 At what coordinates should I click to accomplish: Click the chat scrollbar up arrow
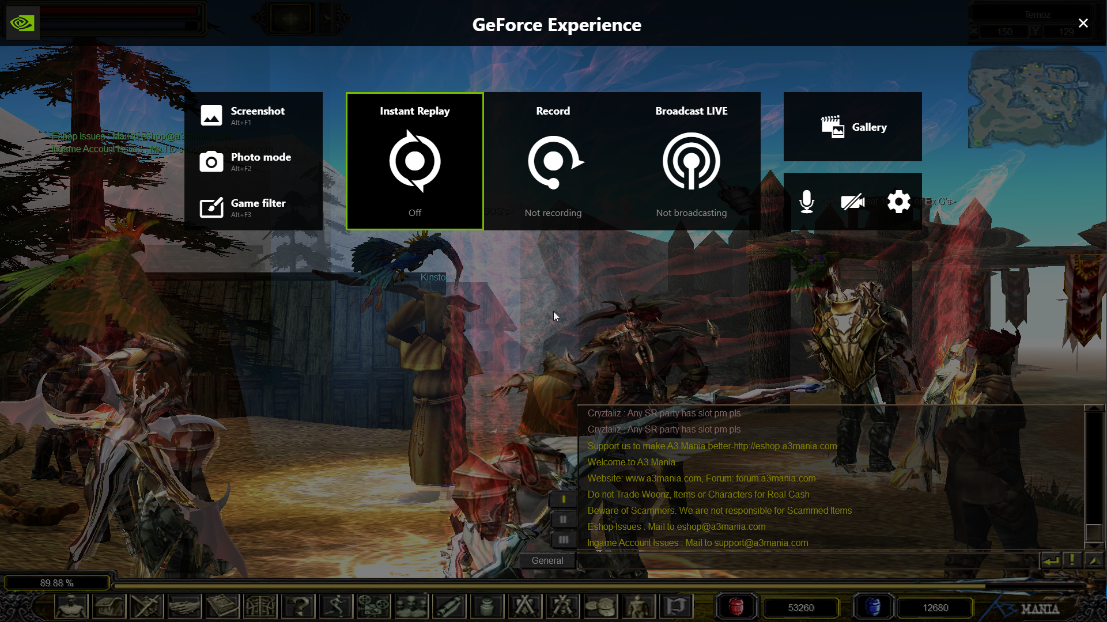1094,408
